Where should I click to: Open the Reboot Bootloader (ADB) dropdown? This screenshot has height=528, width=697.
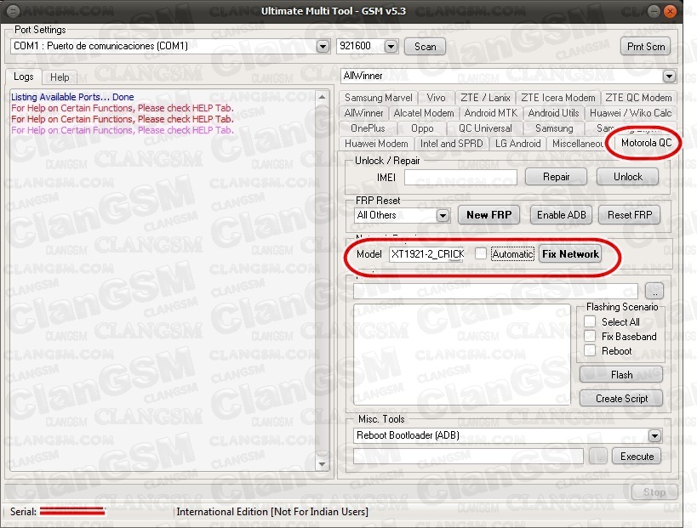coord(654,435)
